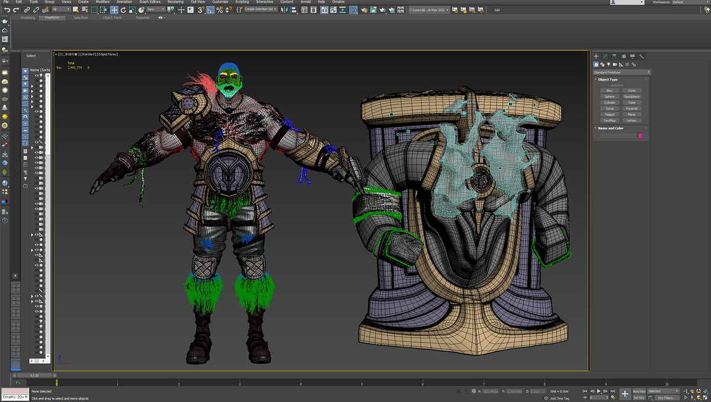Viewport: 711px width, 402px height.
Task: Click the Mirror tool icon
Action: 285,9
